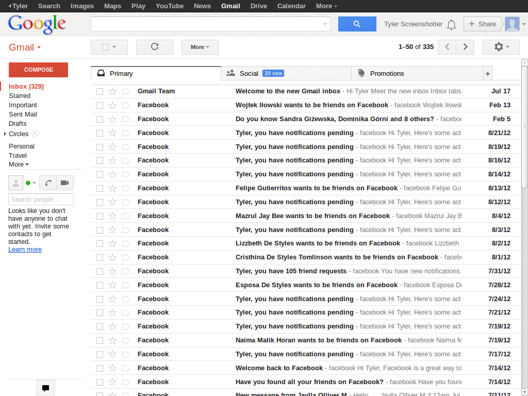Open the phone call icon in chat panel
Screen dimensions: 528x396
coord(49,183)
